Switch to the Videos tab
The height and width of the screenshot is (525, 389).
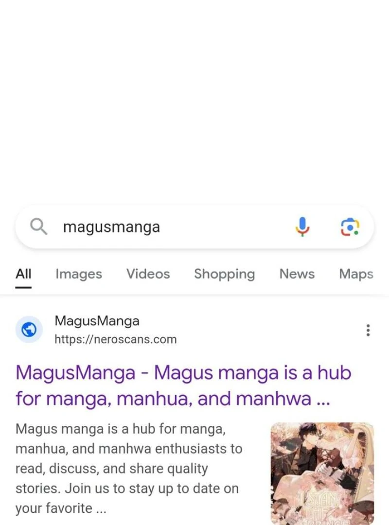(148, 274)
